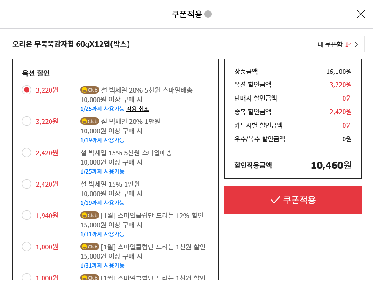The width and height of the screenshot is (373, 283).
Task: Select the 2,420원 설 빅세일 15% 1만원 radio
Action: 27,184
